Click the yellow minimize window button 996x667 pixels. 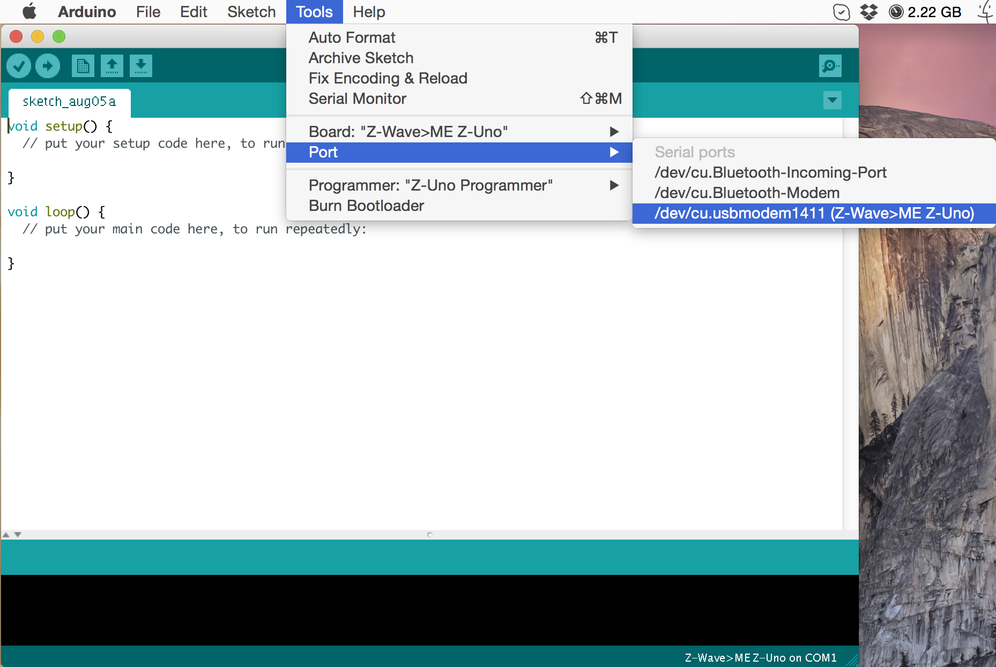pos(38,36)
